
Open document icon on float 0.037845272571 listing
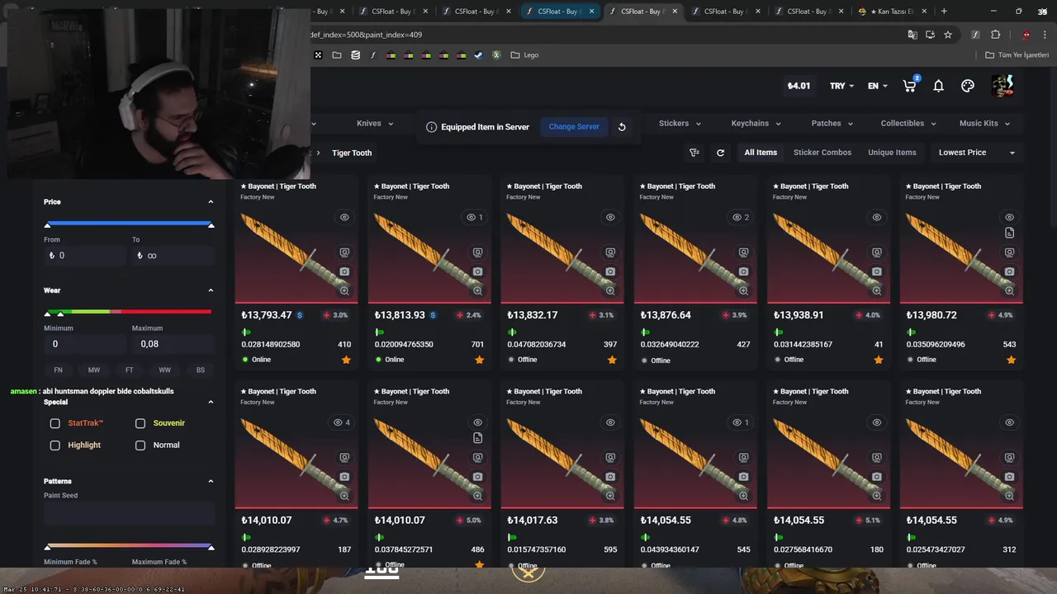pyautogui.click(x=477, y=438)
